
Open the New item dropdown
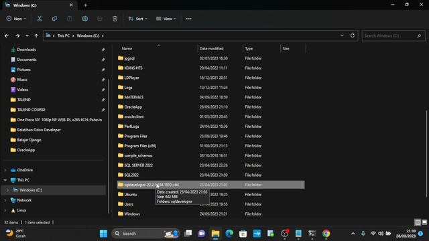[x=16, y=19]
